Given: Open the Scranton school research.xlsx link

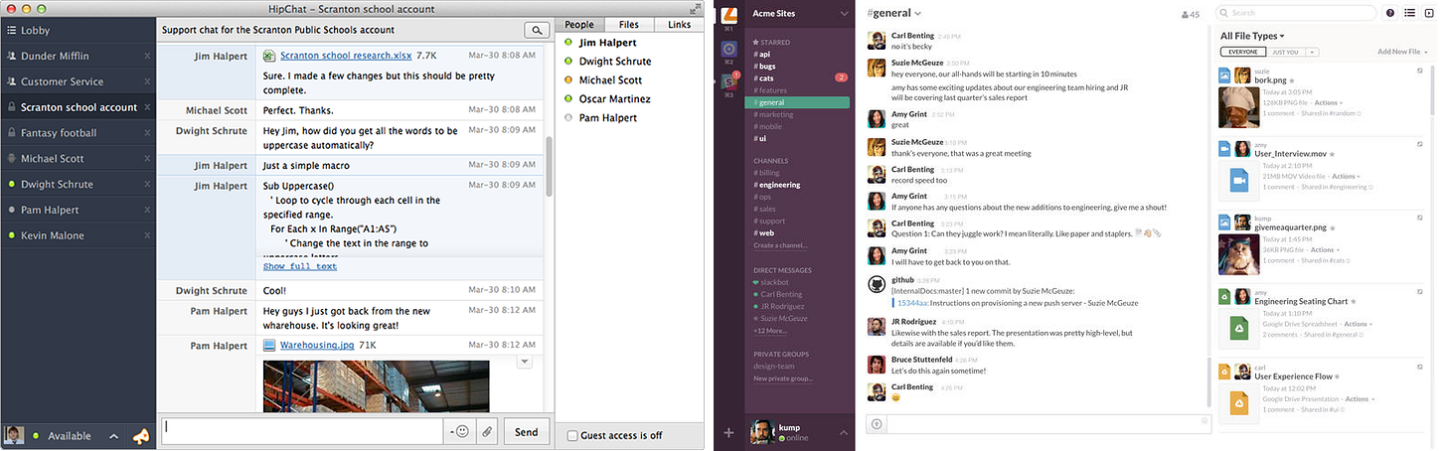Looking at the screenshot, I should pyautogui.click(x=346, y=57).
